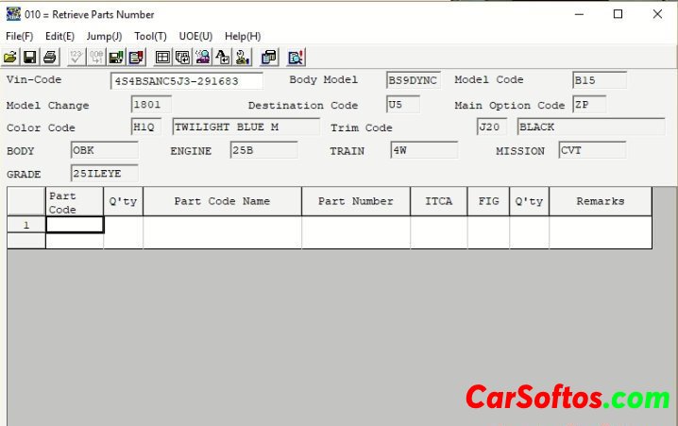The width and height of the screenshot is (678, 426).
Task: Click the TWILIGHT BLUE M color name field
Action: coord(246,127)
